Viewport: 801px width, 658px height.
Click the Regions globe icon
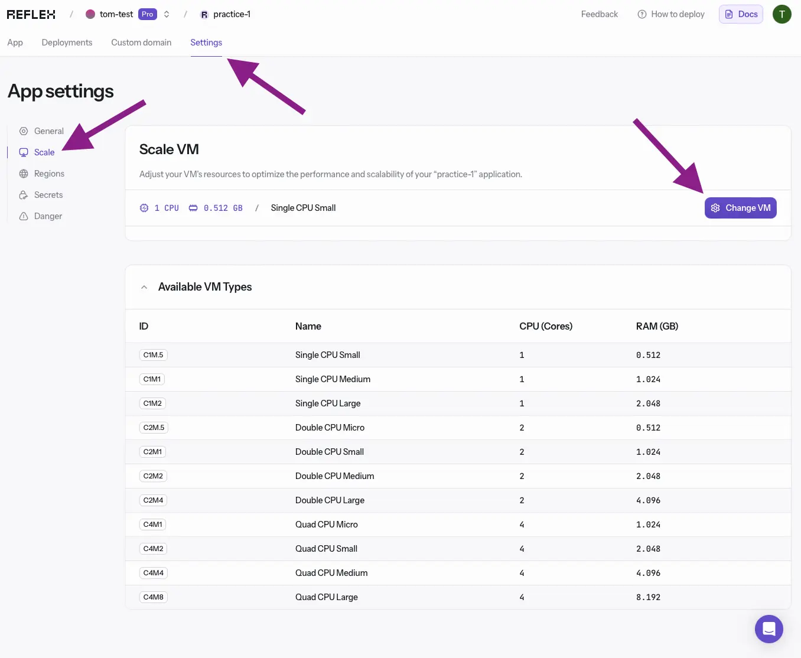point(24,174)
